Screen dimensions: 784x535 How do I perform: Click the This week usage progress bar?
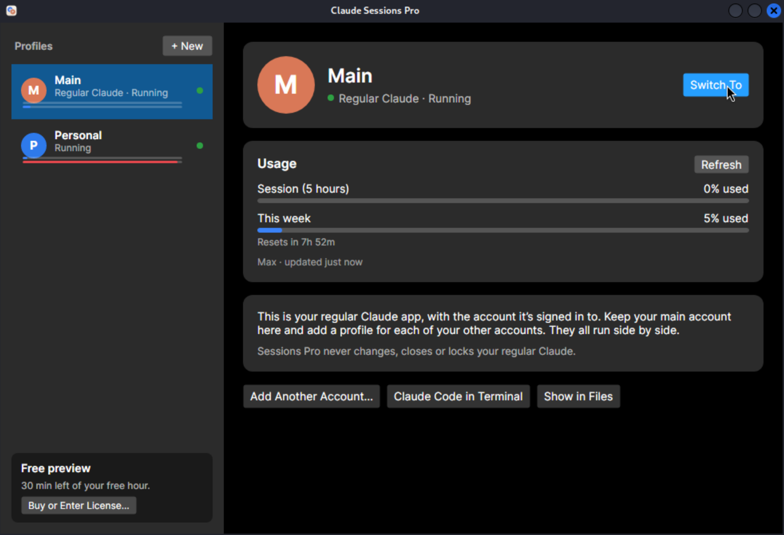pos(503,231)
